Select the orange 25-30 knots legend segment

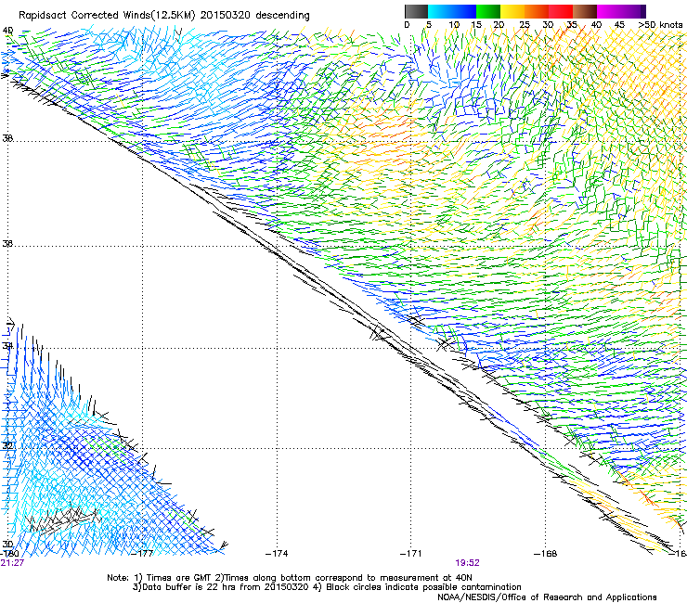coord(537,11)
